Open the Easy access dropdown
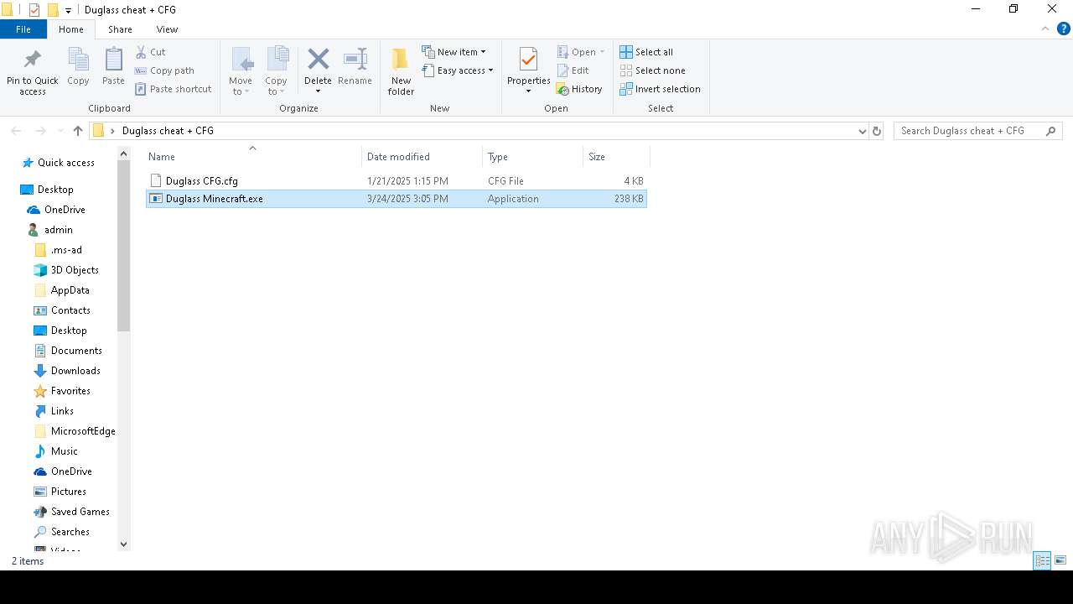This screenshot has height=604, width=1073. coord(458,70)
